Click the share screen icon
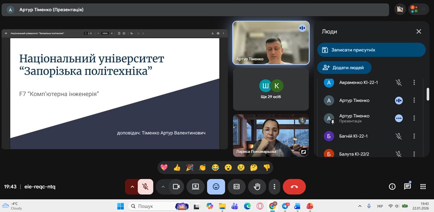The height and width of the screenshot is (212, 434). click(196, 187)
